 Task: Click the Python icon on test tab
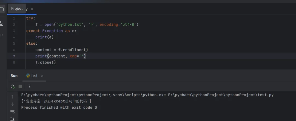tap(28, 76)
